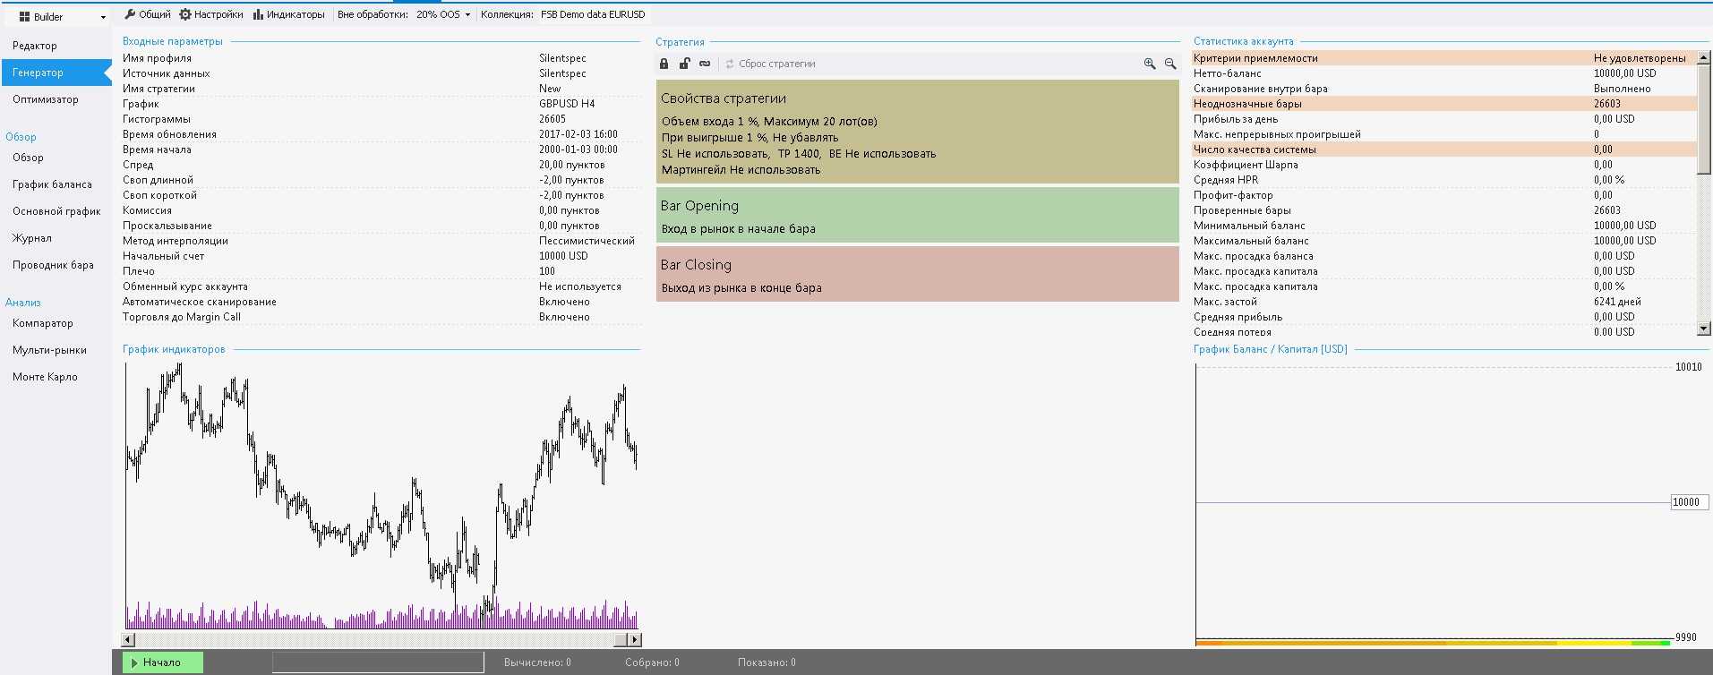Click the closed padlock lock-strategy icon
Screen dimensions: 1713x675
[664, 64]
